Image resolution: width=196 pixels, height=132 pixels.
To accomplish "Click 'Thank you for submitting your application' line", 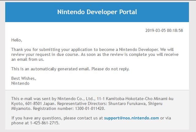I will coord(92,50).
